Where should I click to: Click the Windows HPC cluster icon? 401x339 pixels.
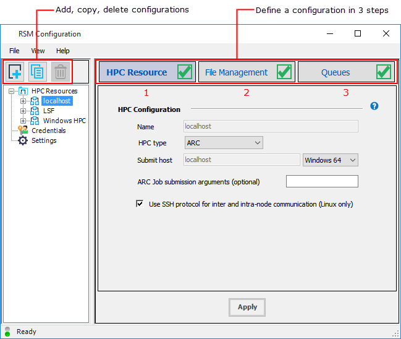[x=35, y=121]
